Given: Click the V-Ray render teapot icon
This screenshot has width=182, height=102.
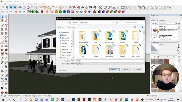Looking at the screenshot, I should click(105, 7).
